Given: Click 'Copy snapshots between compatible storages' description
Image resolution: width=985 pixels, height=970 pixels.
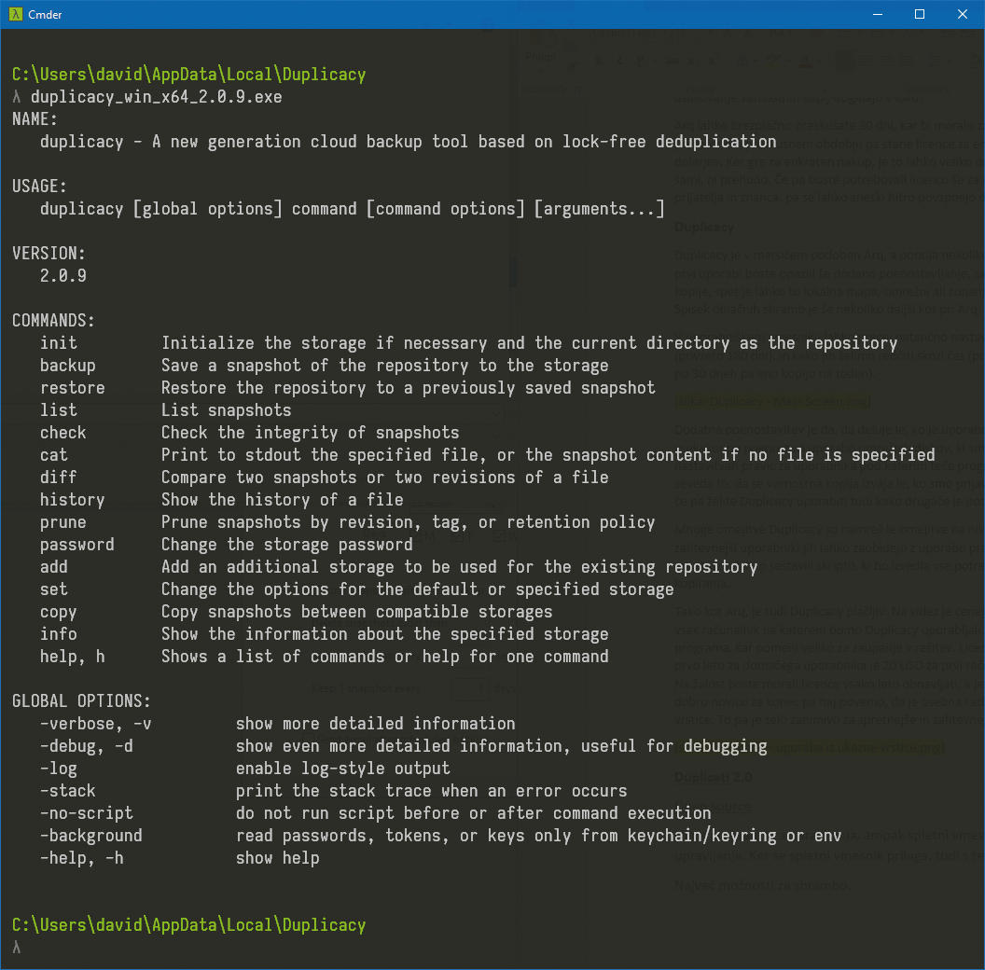Looking at the screenshot, I should tap(357, 613).
